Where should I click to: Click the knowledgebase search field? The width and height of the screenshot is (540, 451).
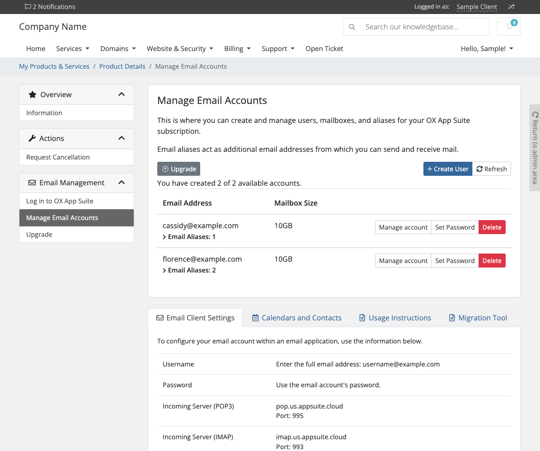coord(416,27)
